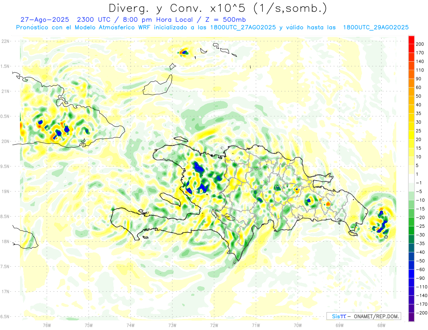
Task: Click the '72W' longitude label
Action: 214,325
